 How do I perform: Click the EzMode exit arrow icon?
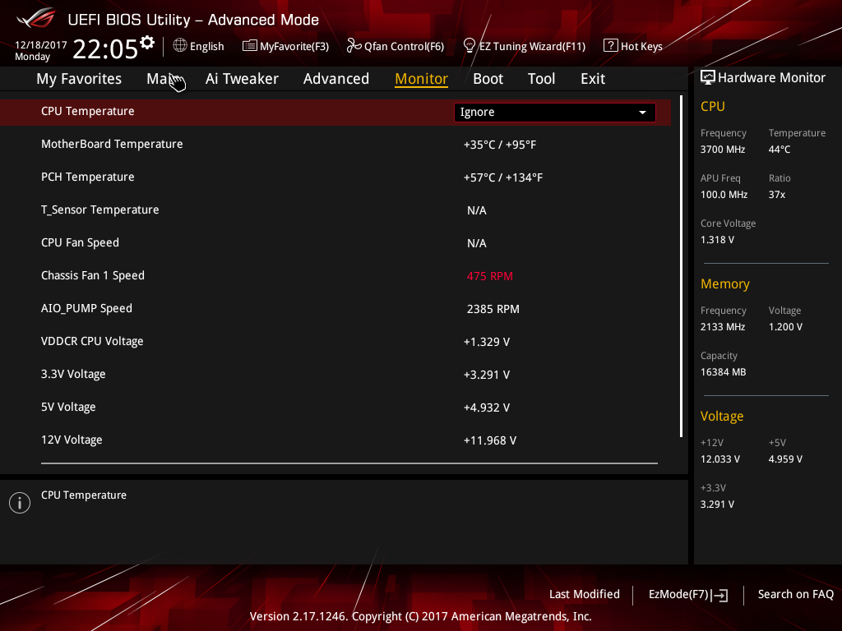pyautogui.click(x=719, y=595)
